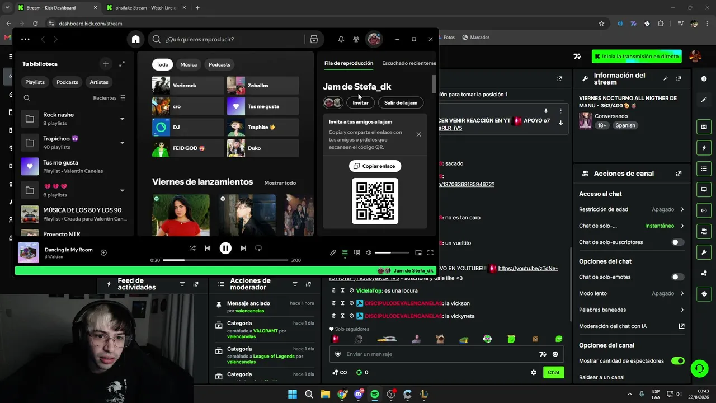Viewport: 716px width, 403px height.
Task: Add Dancing in My Room to liked songs
Action: tap(103, 253)
